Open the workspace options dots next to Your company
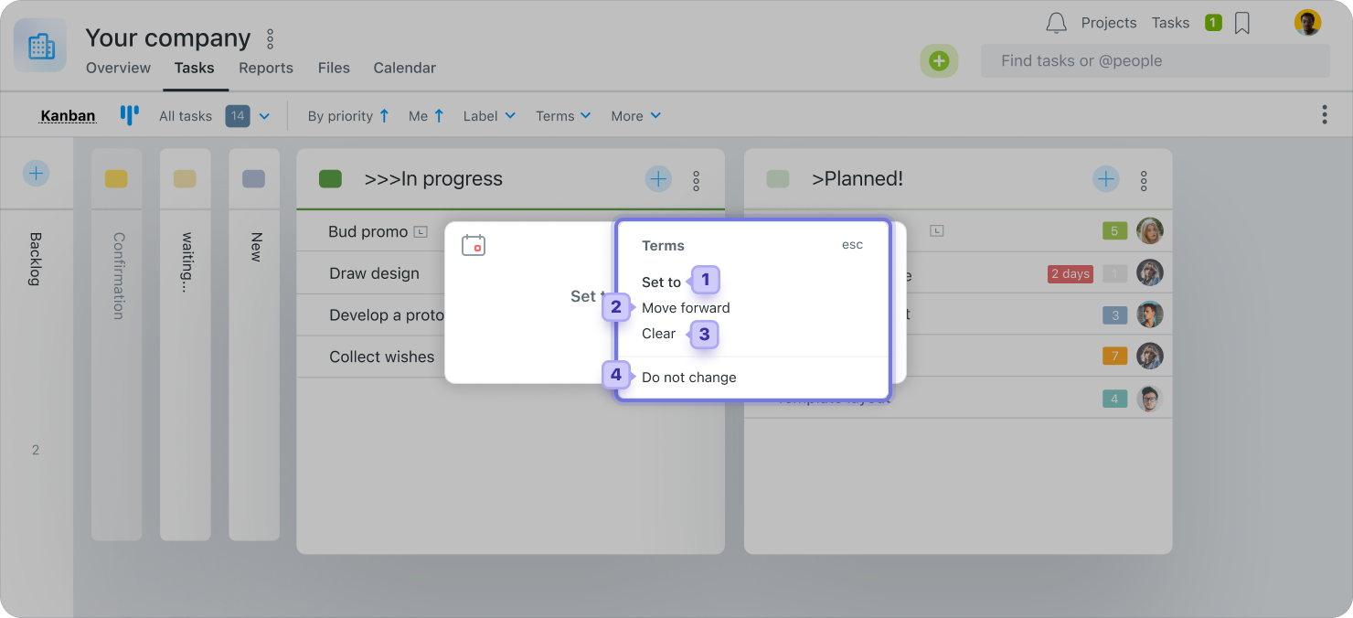The image size is (1353, 618). [x=269, y=38]
